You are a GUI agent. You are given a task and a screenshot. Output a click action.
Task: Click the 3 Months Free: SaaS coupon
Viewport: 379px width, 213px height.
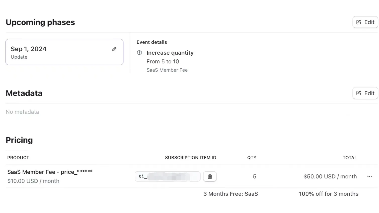click(231, 194)
